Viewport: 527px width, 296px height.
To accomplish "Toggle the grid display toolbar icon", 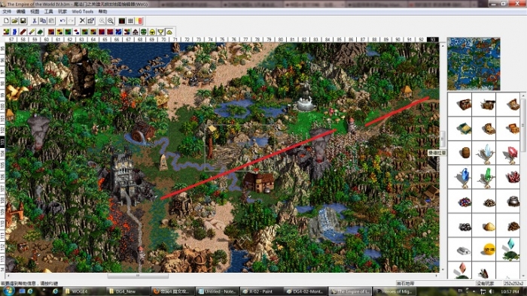I will (x=130, y=21).
